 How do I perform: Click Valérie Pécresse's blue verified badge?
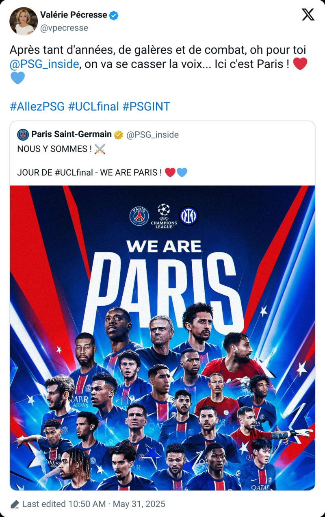point(114,15)
